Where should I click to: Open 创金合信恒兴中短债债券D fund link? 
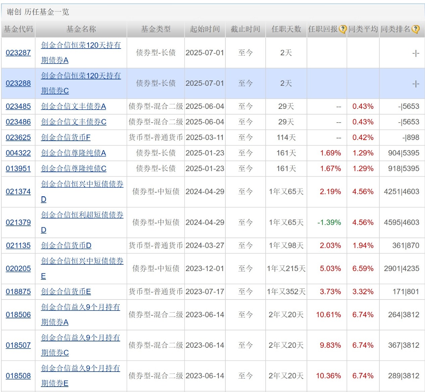[x=82, y=192]
